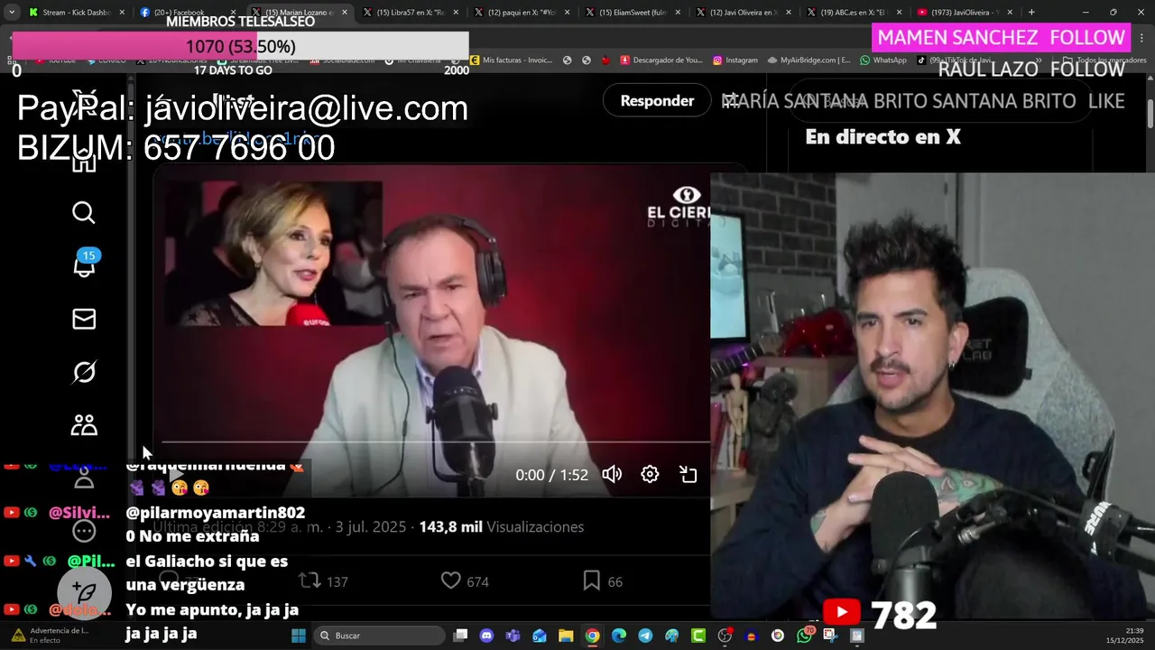Click the 143,8 mil Visualizaciones text
The width and height of the screenshot is (1155, 650).
point(501,526)
